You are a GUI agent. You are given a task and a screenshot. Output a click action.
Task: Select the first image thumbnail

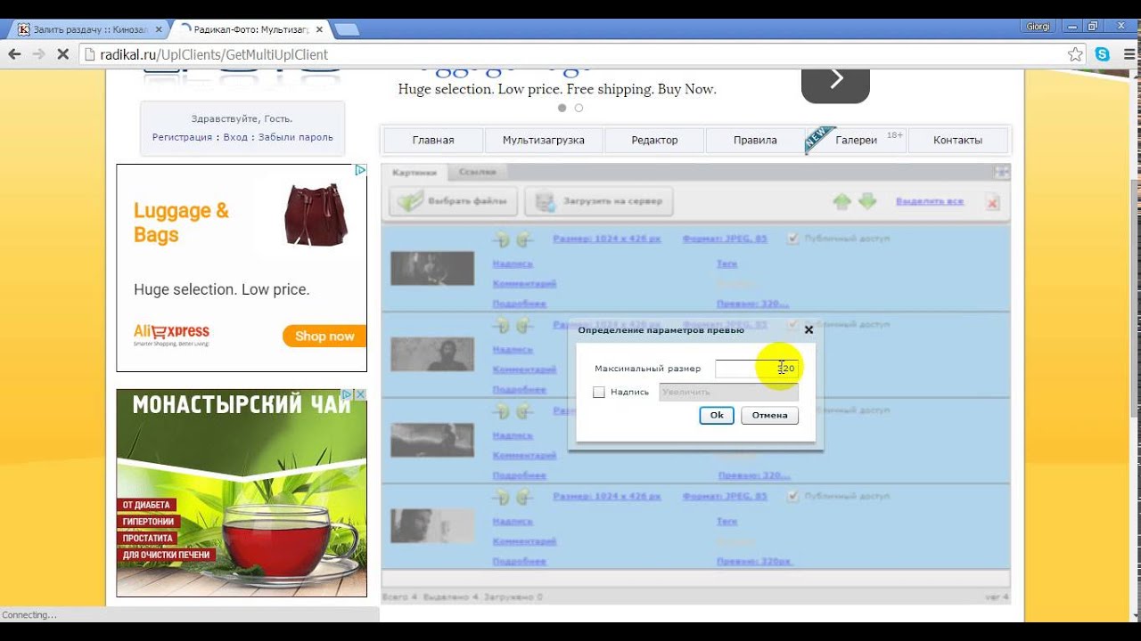click(x=432, y=268)
